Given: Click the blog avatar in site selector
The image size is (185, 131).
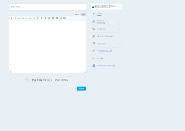Looking at the screenshot, I should tap(93, 7).
